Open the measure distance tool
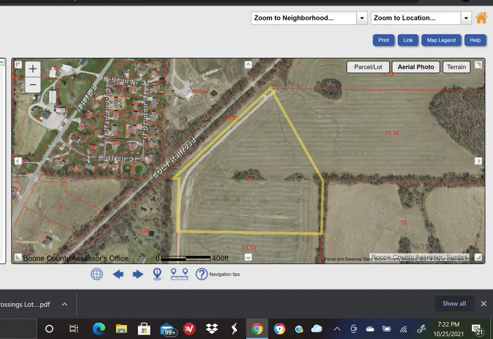 point(180,274)
